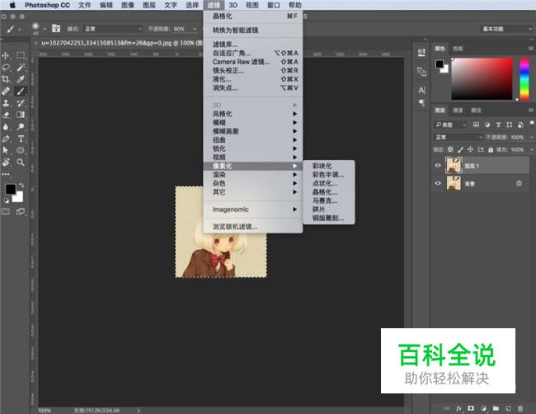536x414 pixels.
Task: Select the Pen tool
Action: pyautogui.click(x=6, y=139)
